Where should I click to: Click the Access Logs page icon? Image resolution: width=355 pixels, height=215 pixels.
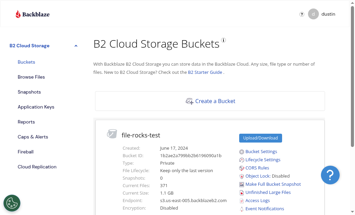point(242,200)
